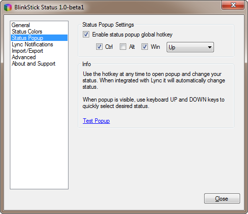Click the Test Popup link
Screen dimensions: 248x214
96,121
